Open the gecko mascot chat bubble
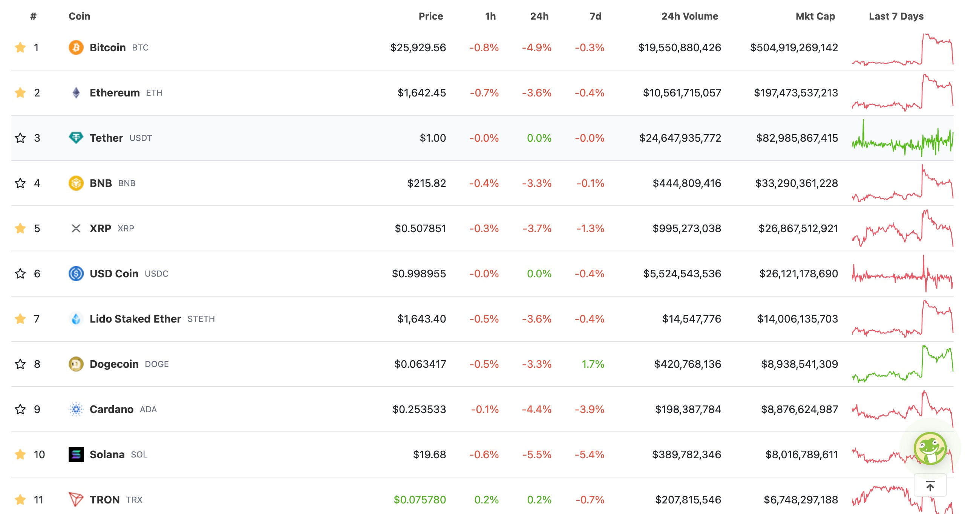 pyautogui.click(x=930, y=448)
